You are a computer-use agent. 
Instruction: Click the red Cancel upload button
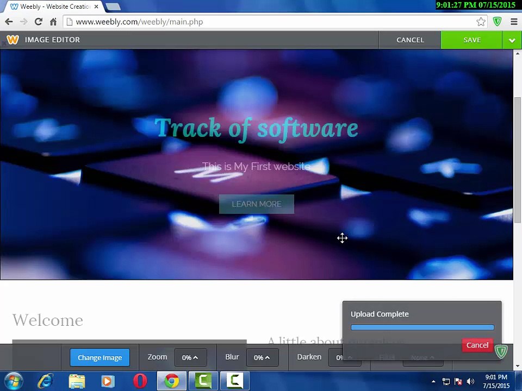[477, 345]
